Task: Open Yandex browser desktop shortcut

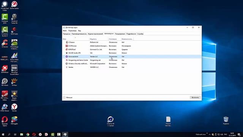Action: pos(14,108)
